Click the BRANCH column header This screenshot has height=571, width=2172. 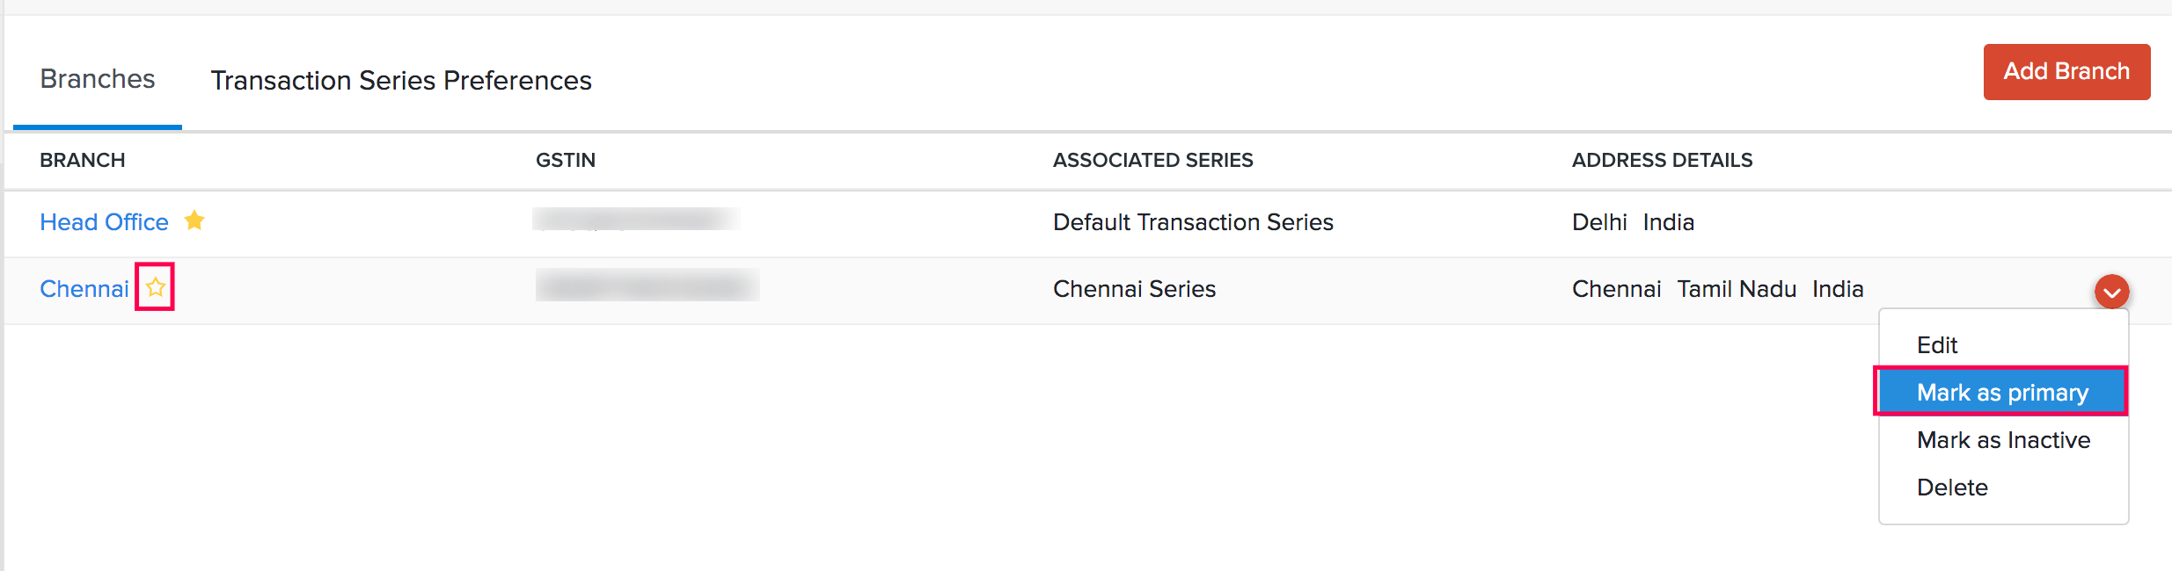(83, 160)
